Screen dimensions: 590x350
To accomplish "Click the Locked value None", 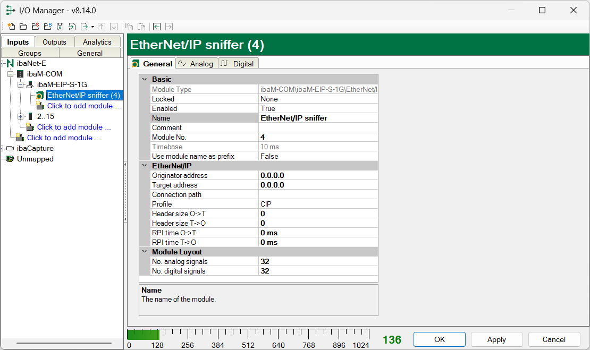I will pos(318,99).
